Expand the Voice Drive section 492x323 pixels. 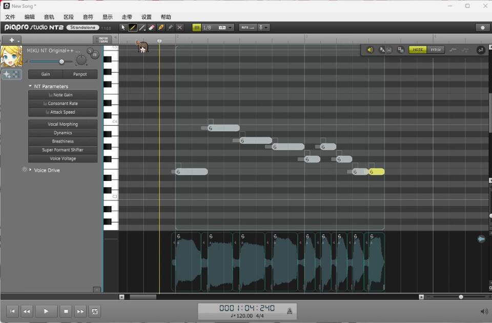tap(30, 170)
